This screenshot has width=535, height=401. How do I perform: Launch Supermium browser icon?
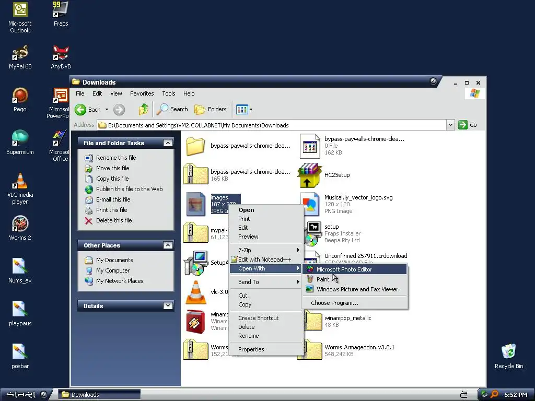[20, 143]
